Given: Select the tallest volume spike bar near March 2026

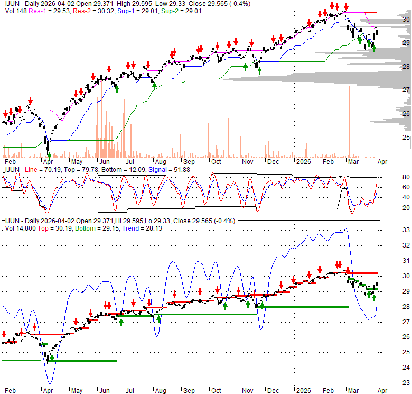Looking at the screenshot, I should click(349, 121).
